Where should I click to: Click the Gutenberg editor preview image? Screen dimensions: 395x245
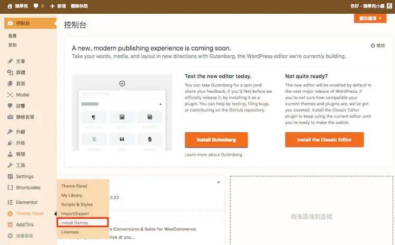[122, 113]
